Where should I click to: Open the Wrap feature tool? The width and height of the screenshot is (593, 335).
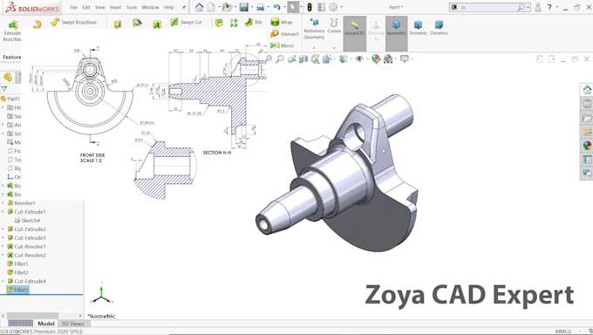pyautogui.click(x=282, y=23)
